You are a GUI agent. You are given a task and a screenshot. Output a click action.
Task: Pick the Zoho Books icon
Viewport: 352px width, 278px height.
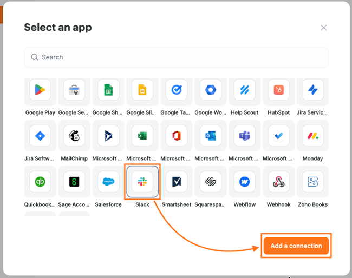(313, 182)
